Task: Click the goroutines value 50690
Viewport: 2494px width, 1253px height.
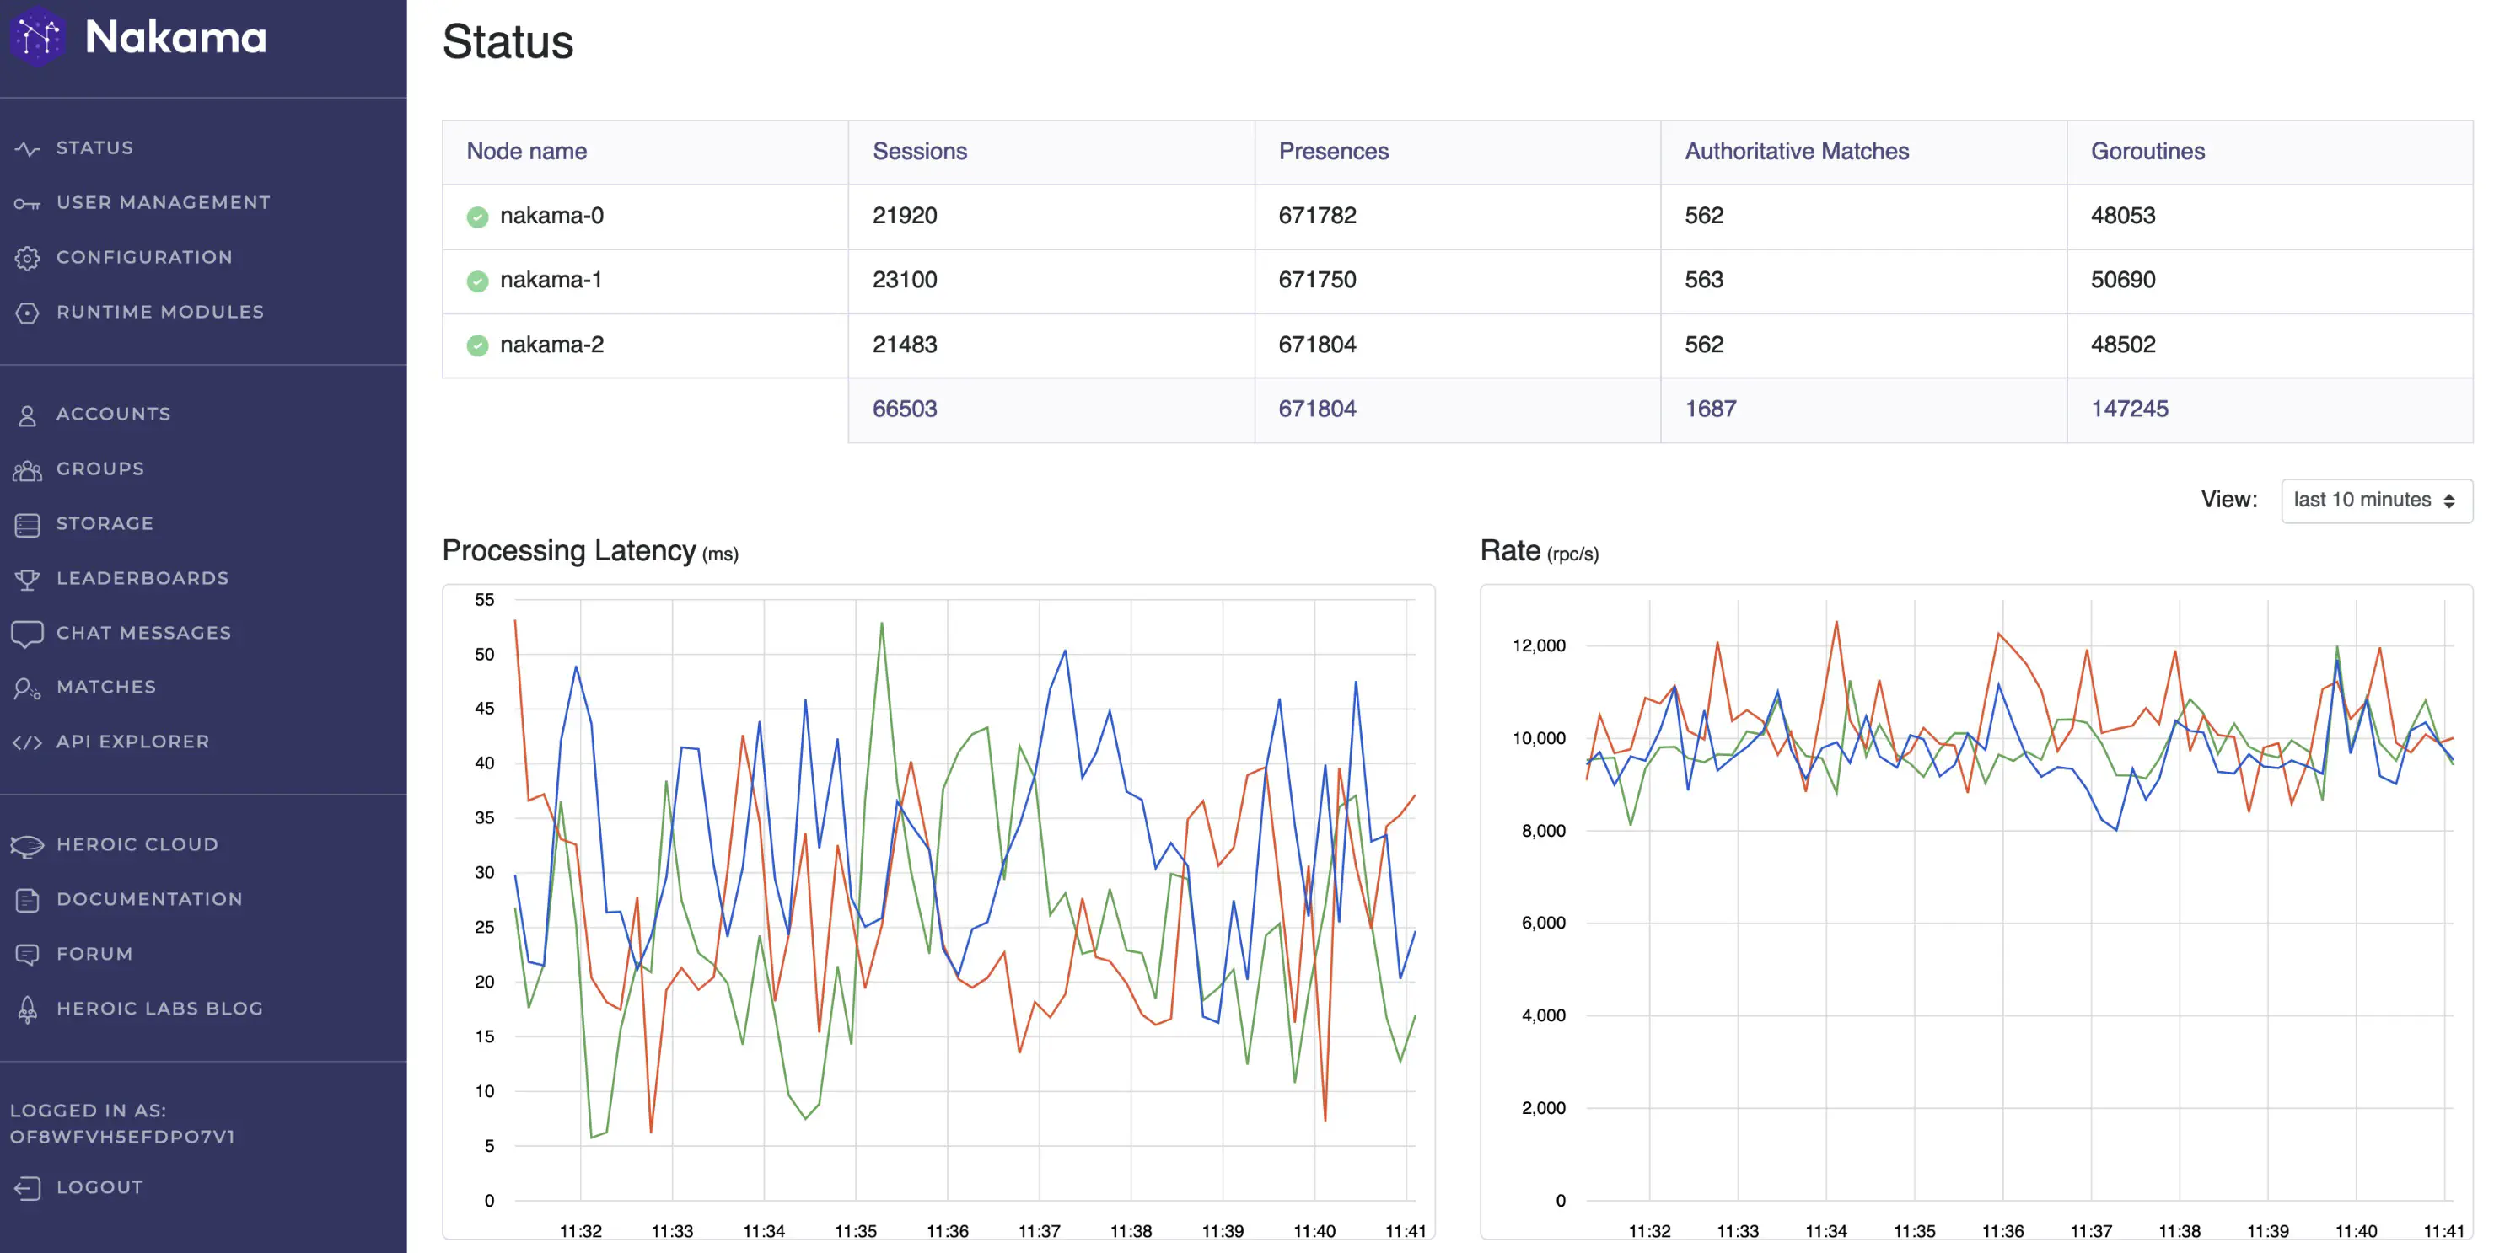Action: tap(2122, 280)
